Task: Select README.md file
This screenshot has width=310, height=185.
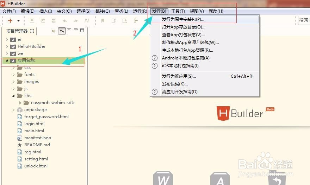Action: point(37,145)
